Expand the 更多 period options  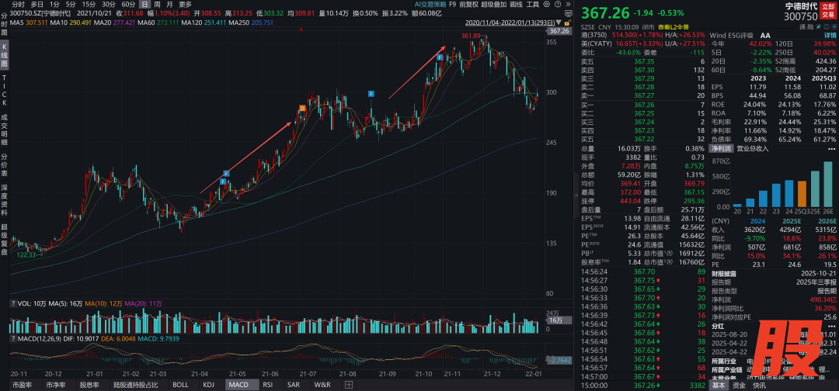click(x=185, y=4)
